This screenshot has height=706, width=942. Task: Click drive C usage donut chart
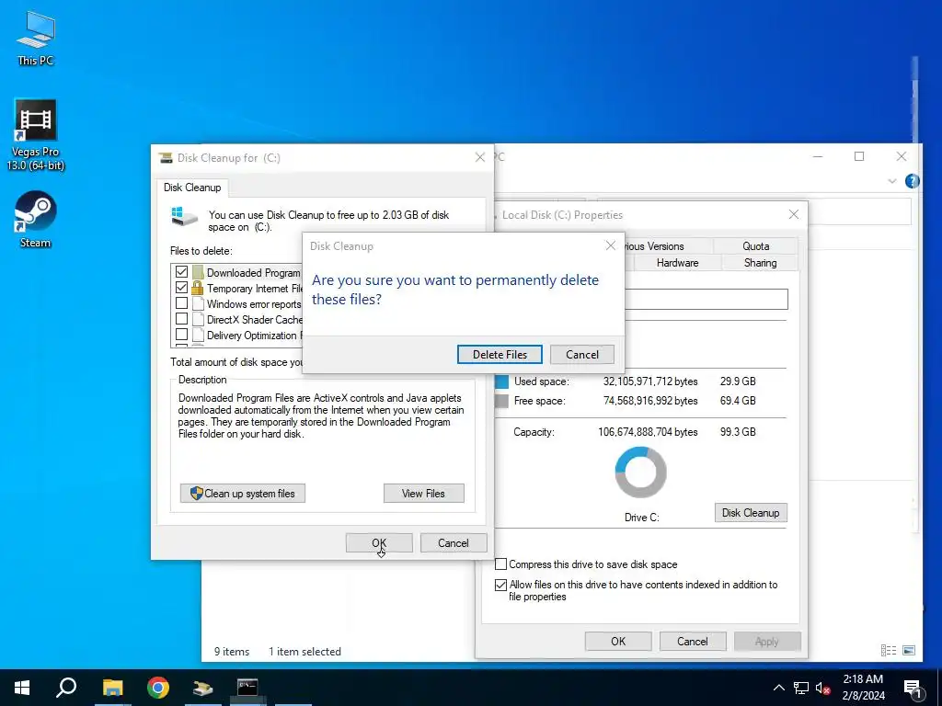point(640,473)
